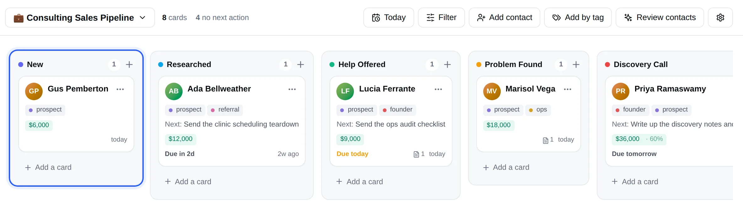Click Add a card in Help Offered column
This screenshot has width=743, height=213.
coord(360,182)
